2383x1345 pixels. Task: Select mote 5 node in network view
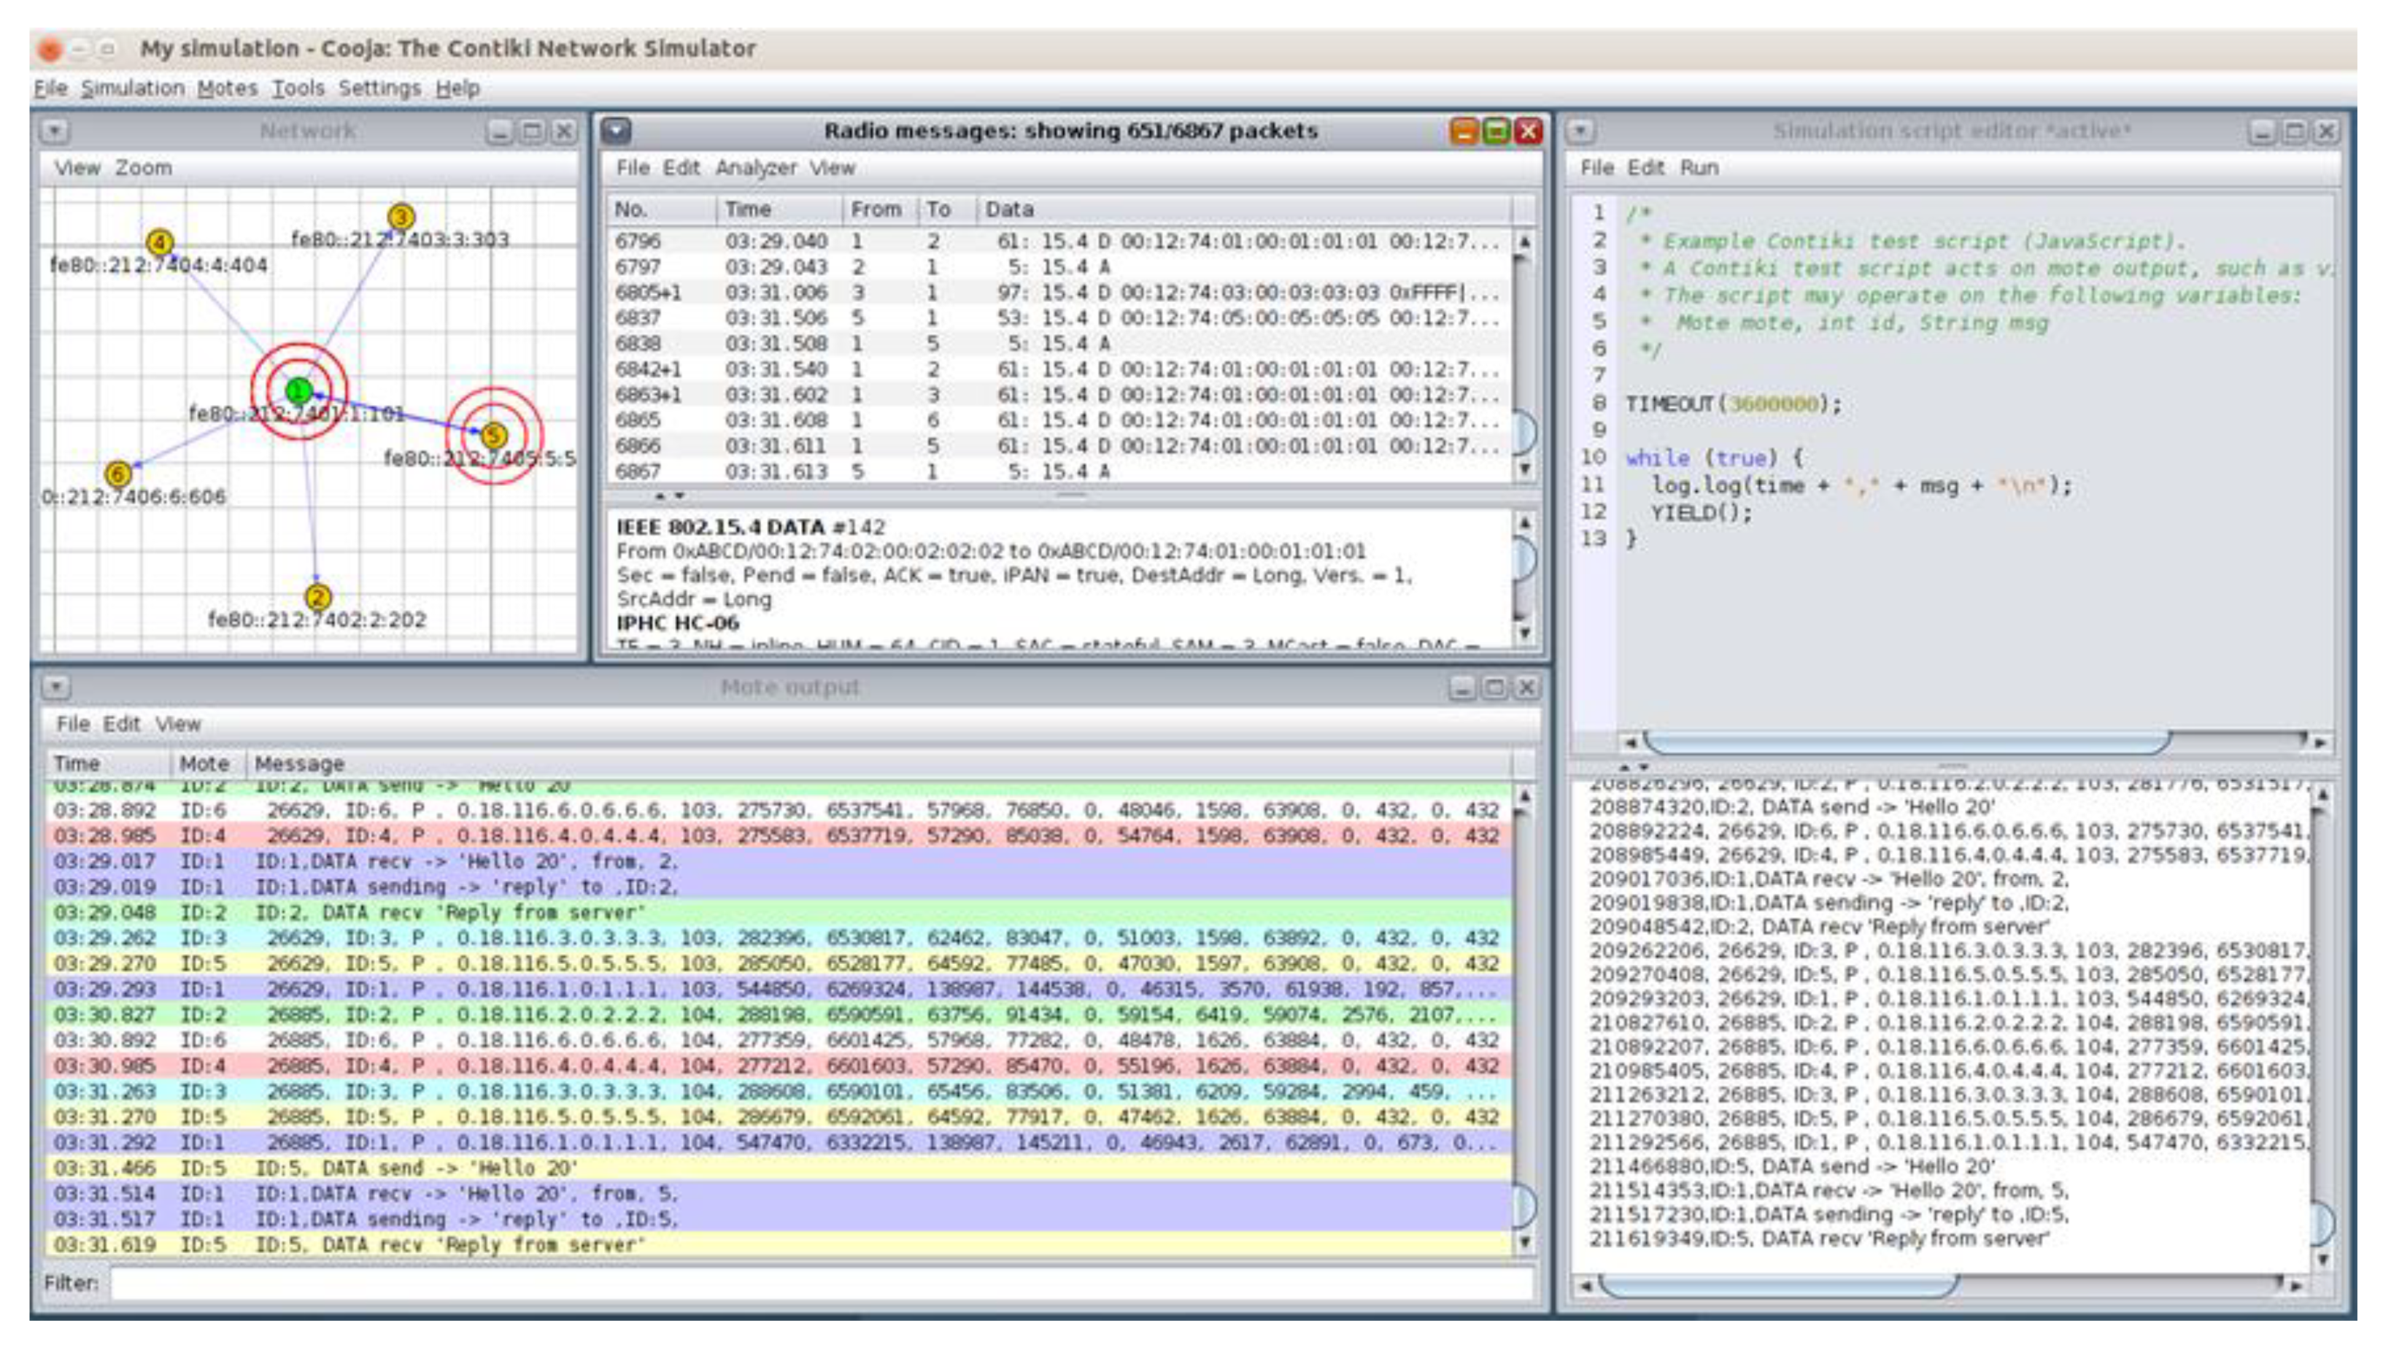click(x=494, y=435)
